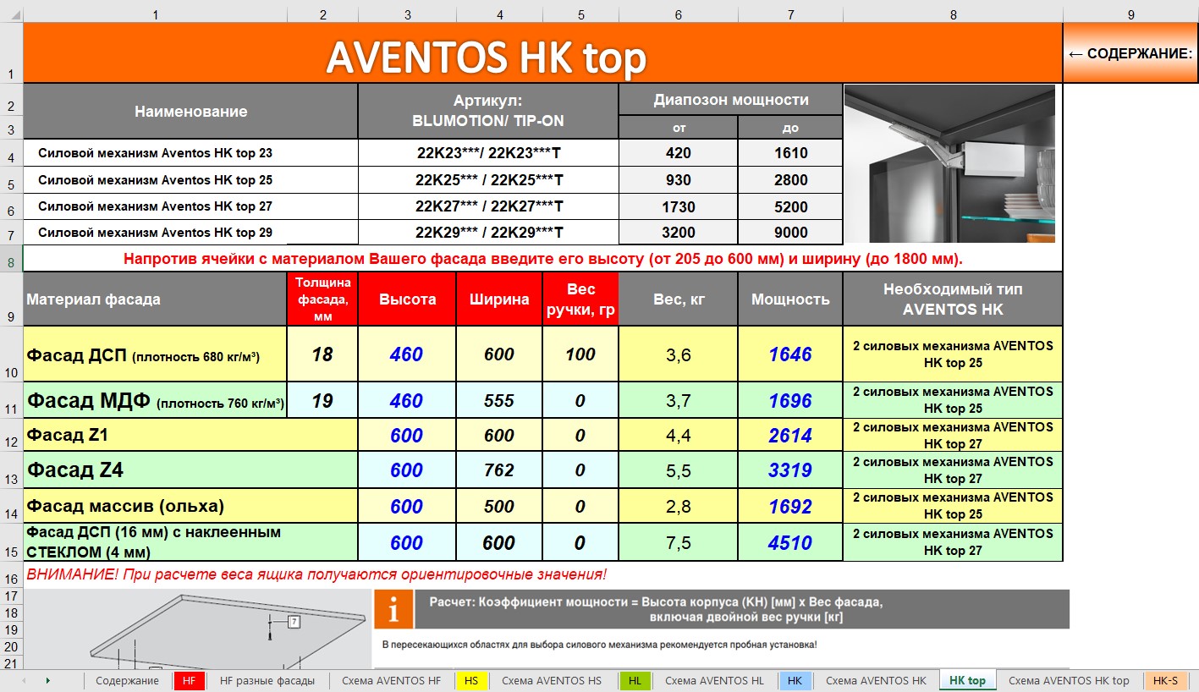Select the Необходимый тип AVENTOS HK header

(953, 299)
